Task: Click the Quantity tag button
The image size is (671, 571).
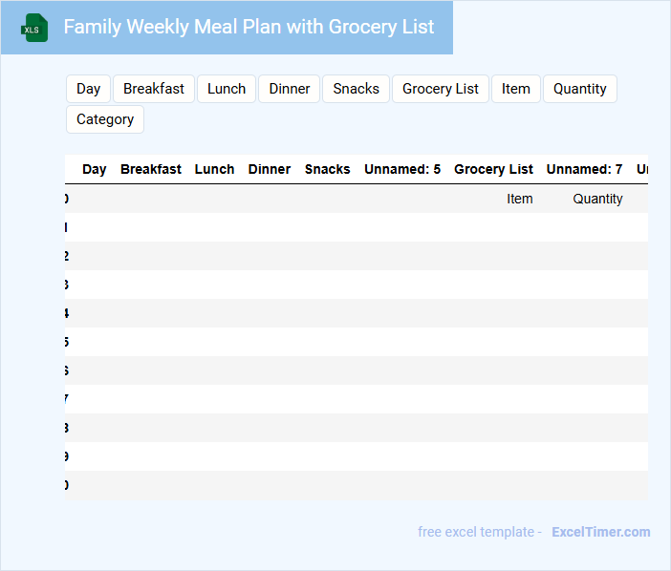Action: coord(580,89)
